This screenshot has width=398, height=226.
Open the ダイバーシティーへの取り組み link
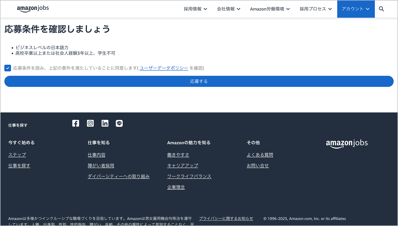(x=119, y=176)
